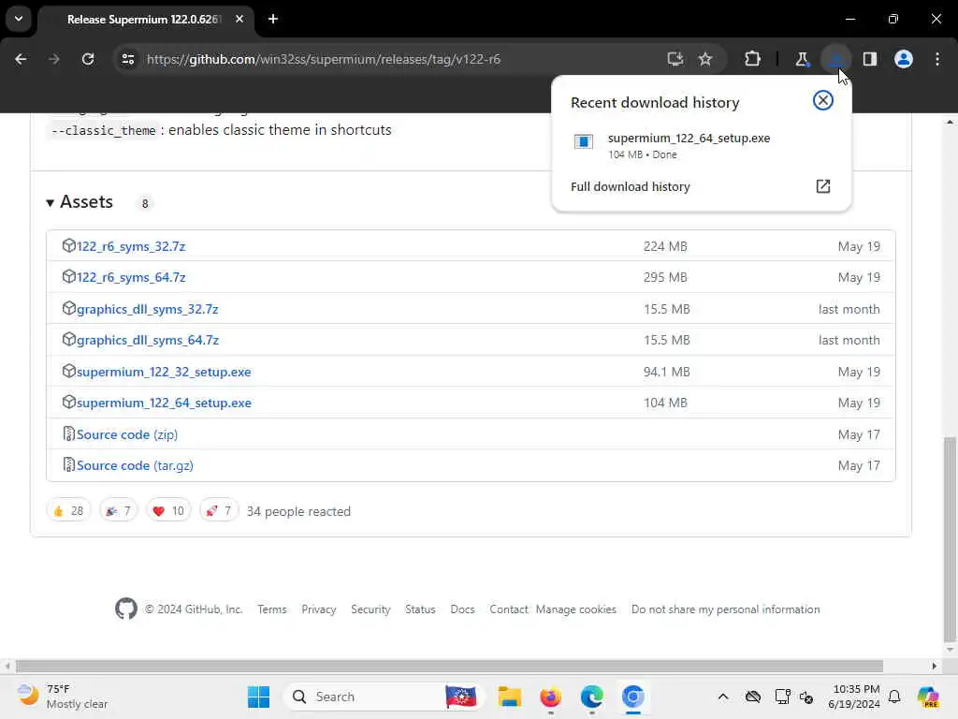Click Do not share my personal information
Image resolution: width=958 pixels, height=719 pixels.
coord(725,609)
